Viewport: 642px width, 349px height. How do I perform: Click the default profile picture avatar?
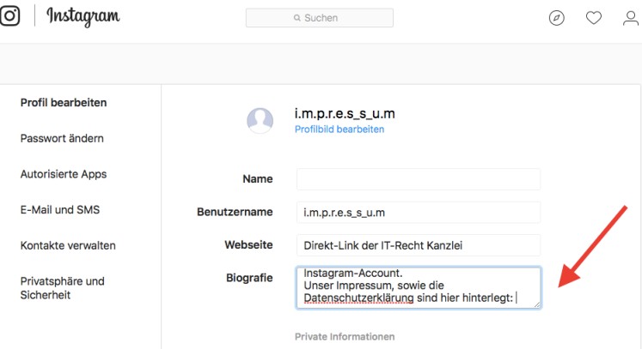pos(260,121)
